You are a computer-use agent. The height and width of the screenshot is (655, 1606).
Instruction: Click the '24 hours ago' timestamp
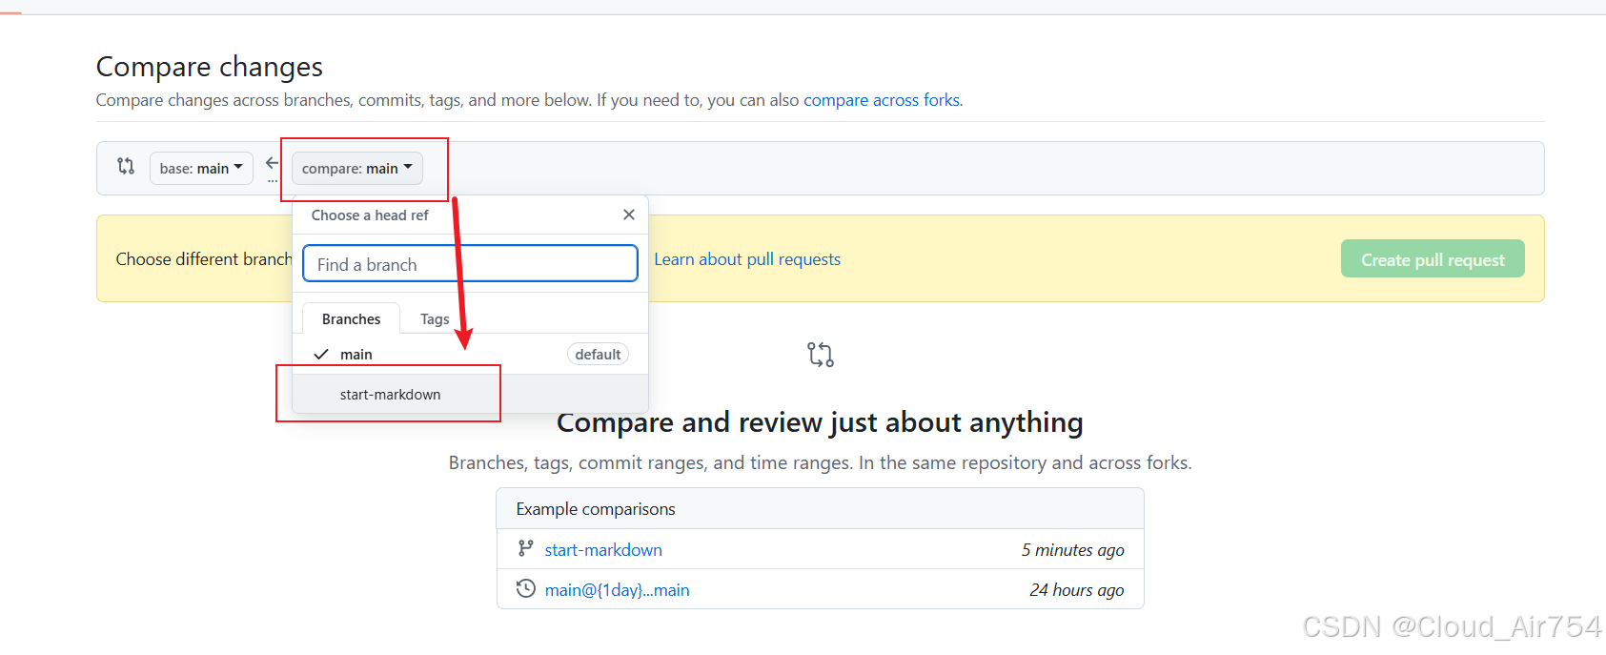[1076, 589]
